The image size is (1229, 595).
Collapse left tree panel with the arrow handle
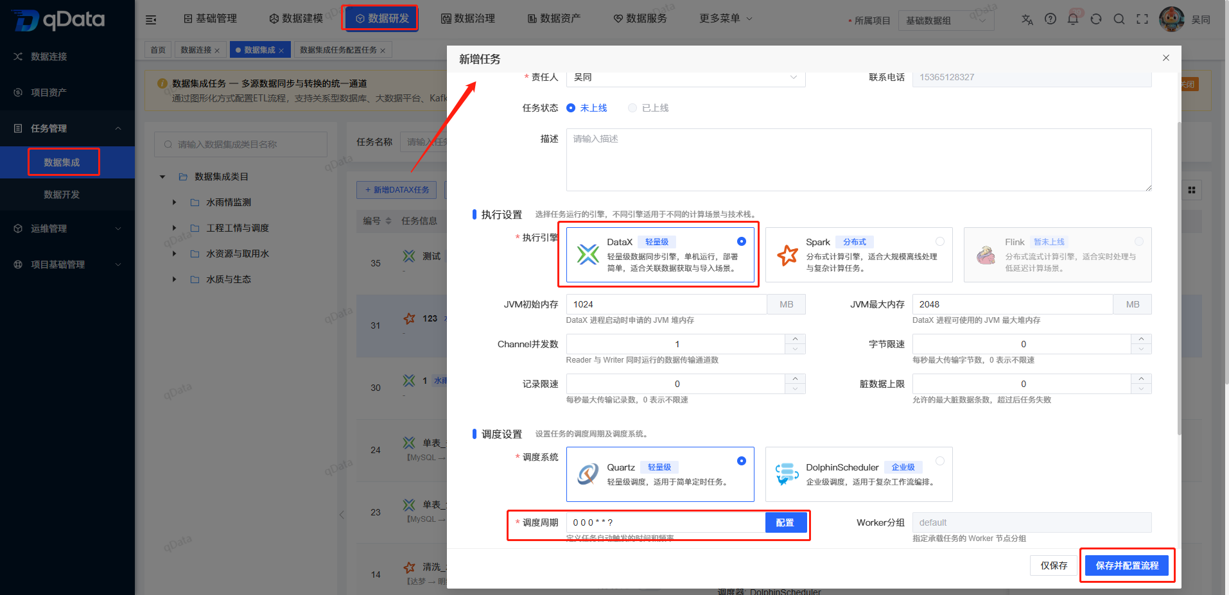coord(342,515)
